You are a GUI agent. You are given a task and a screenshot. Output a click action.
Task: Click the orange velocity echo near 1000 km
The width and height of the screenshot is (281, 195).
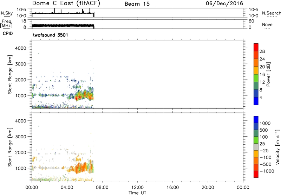(80, 168)
